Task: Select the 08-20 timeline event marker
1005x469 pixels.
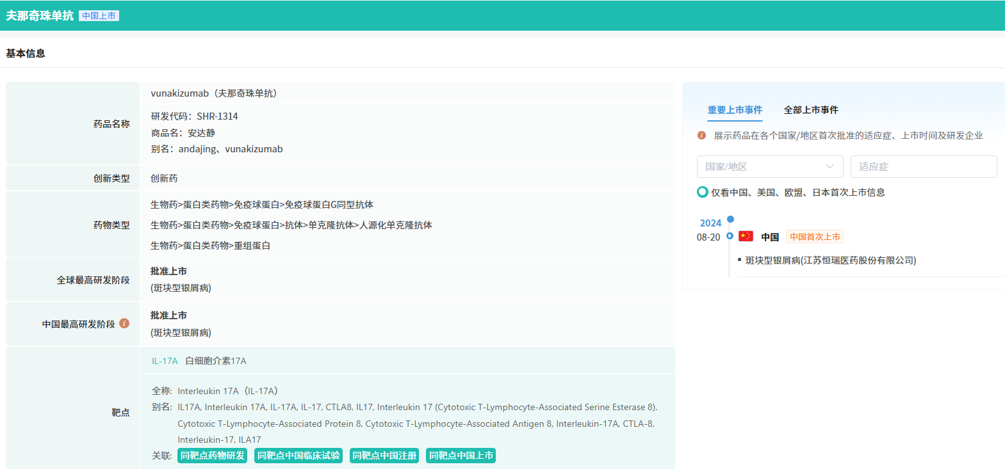Action: click(730, 236)
